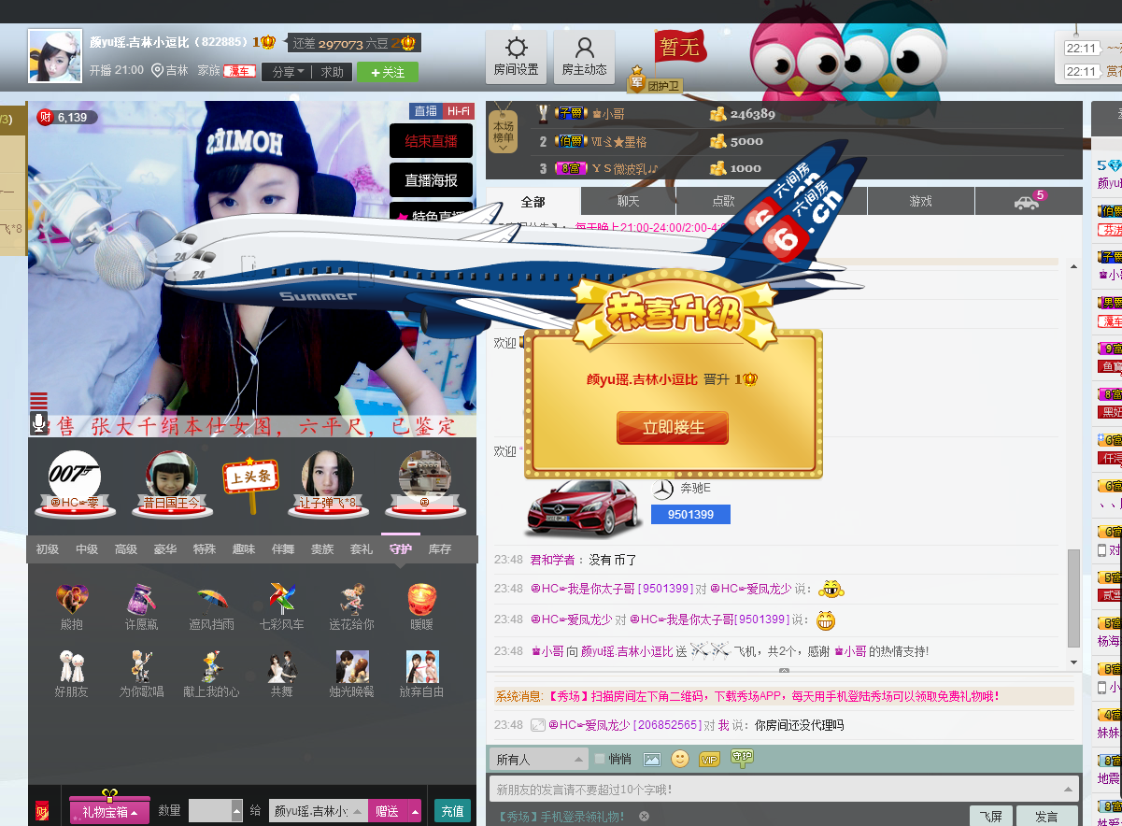Toggle the 悄悄 whisper checkbox
The image size is (1122, 826).
coord(600,759)
